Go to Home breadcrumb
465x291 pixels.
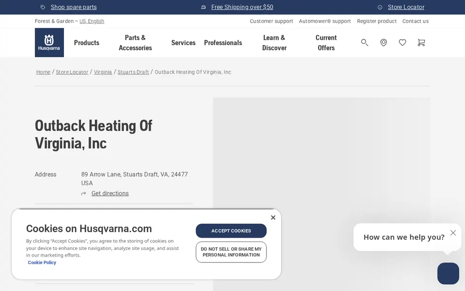(x=43, y=72)
